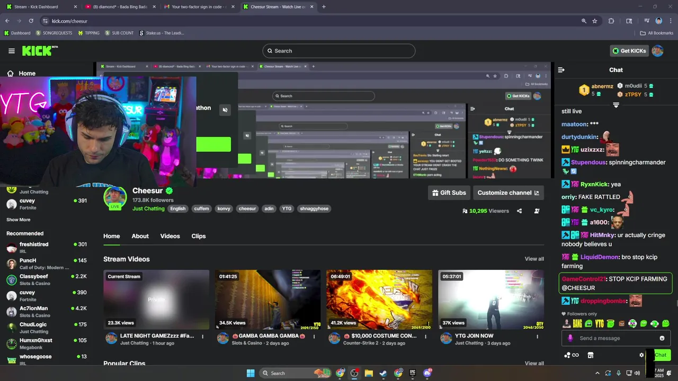Share the Cheesur channel via share icon
The width and height of the screenshot is (678, 381).
point(519,211)
